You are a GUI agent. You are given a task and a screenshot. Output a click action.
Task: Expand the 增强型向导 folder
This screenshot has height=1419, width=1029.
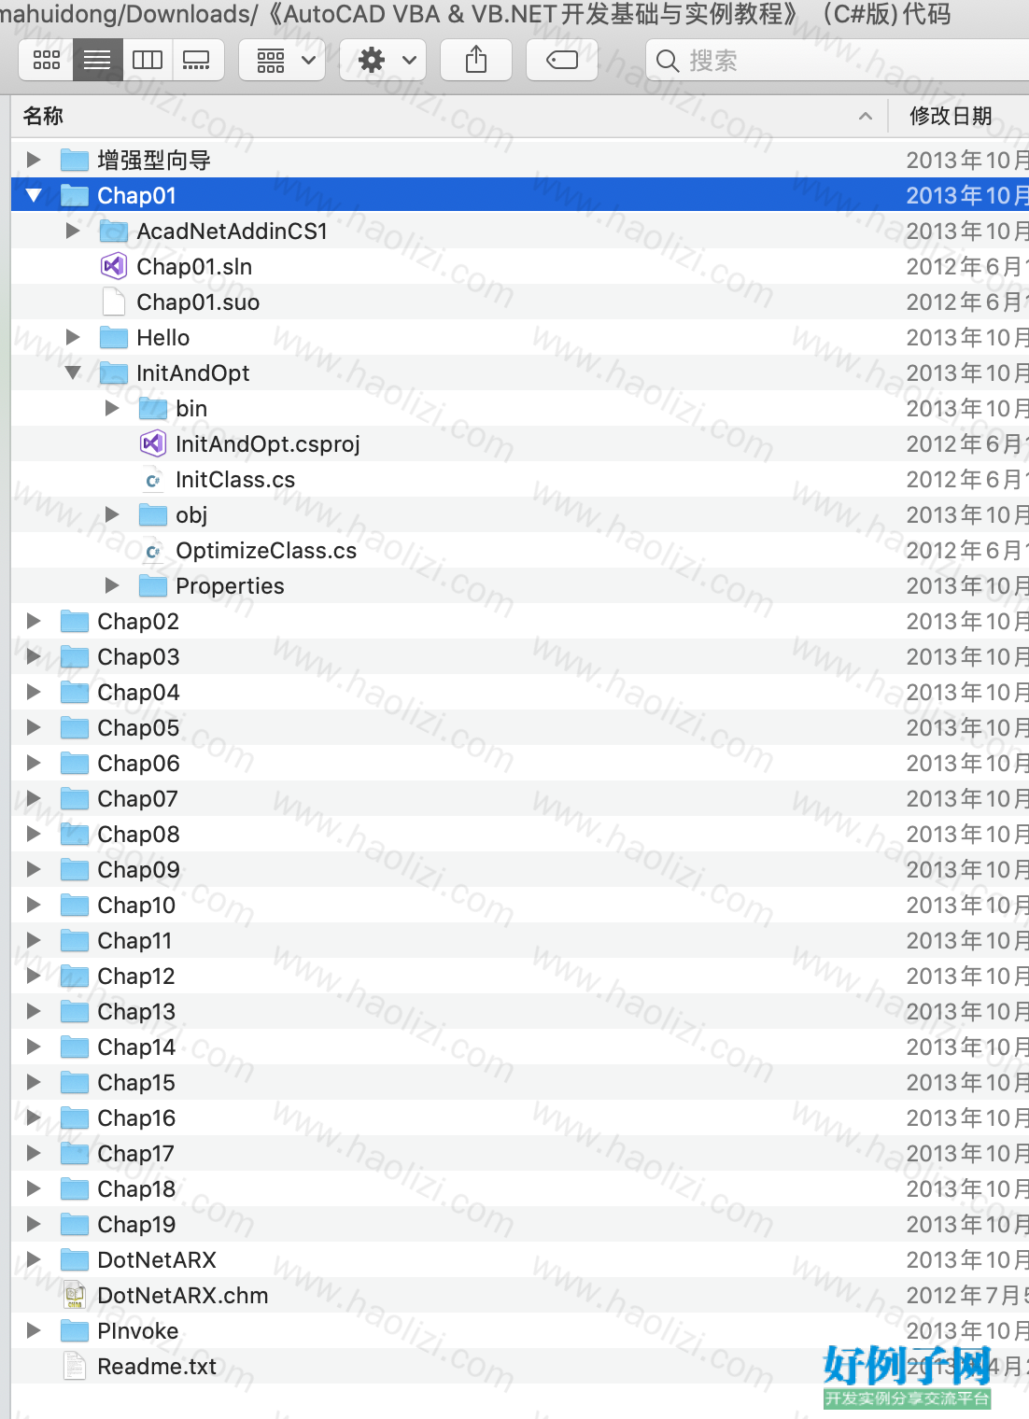coord(34,160)
